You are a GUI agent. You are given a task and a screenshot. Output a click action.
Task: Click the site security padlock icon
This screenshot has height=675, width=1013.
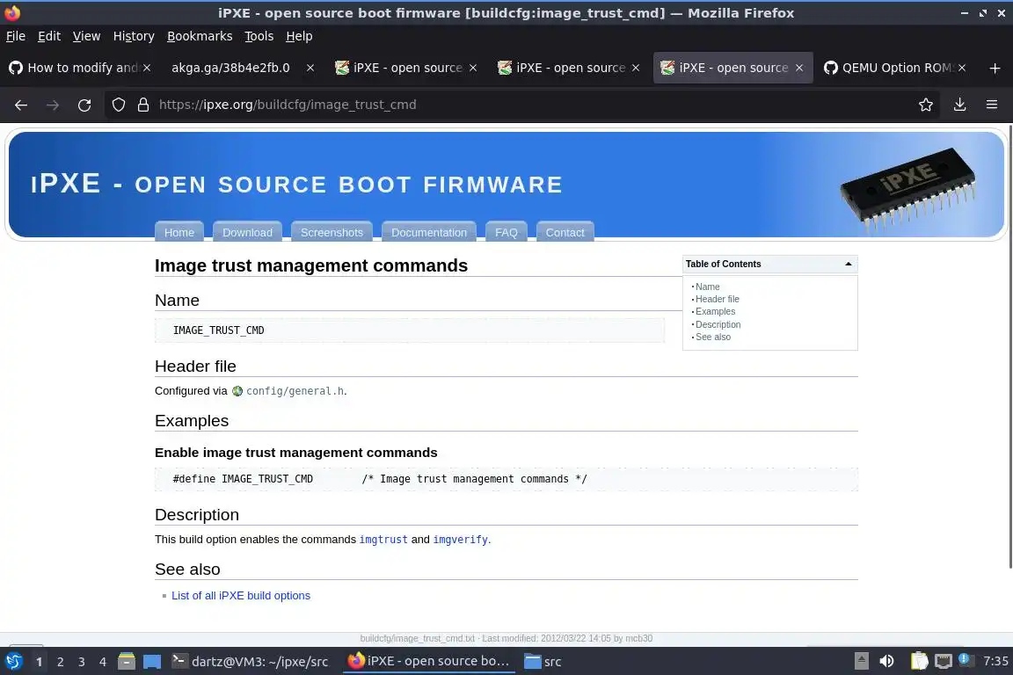point(143,105)
